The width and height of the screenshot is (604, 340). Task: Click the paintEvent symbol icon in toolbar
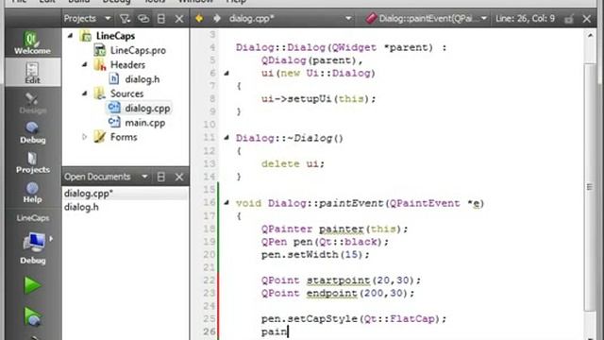[x=371, y=18]
